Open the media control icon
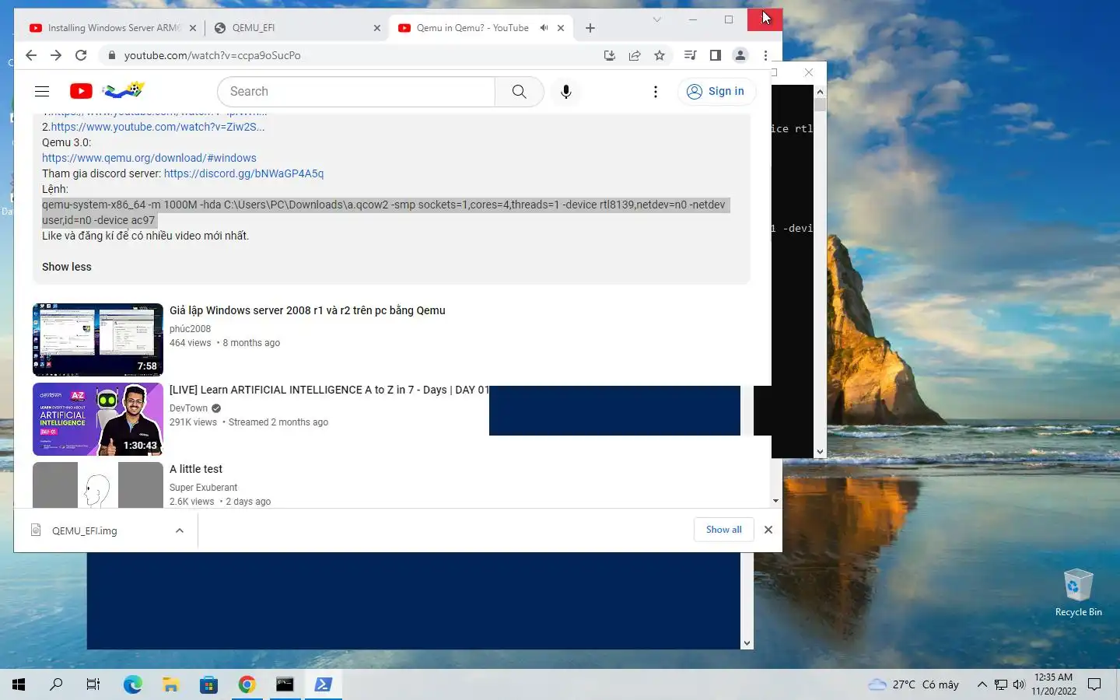Screen dimensions: 1120x700 click(690, 55)
